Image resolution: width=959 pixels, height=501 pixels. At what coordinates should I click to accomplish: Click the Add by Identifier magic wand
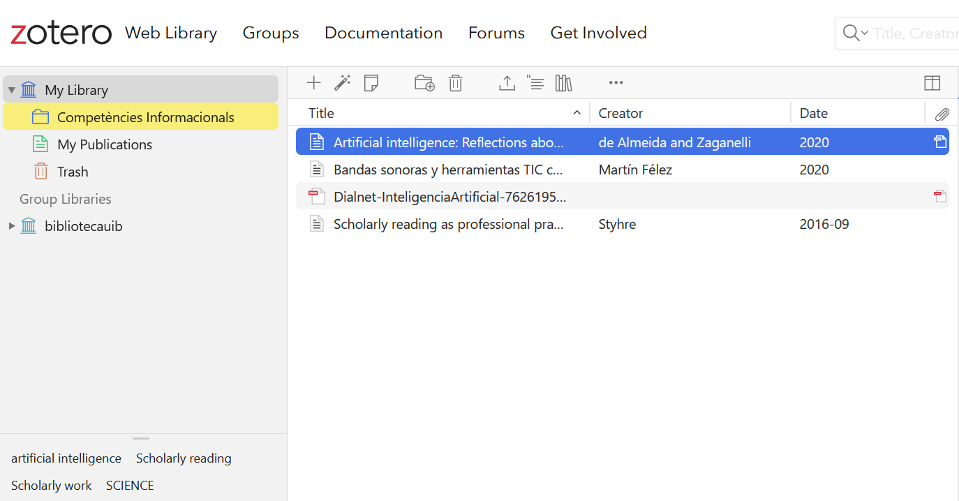click(342, 83)
